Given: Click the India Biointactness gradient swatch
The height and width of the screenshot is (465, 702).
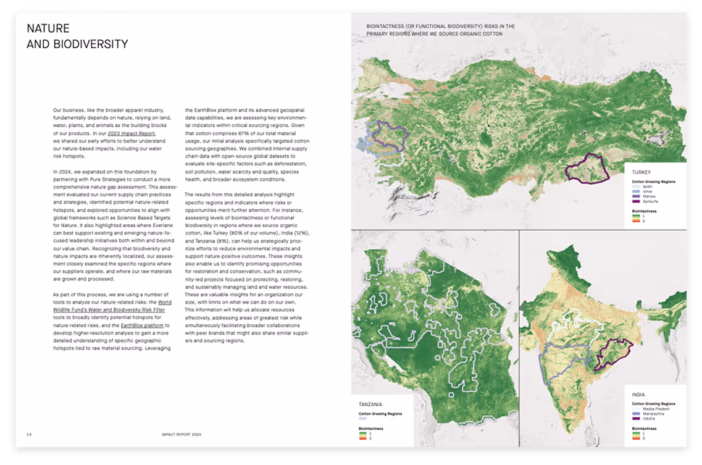Looking at the screenshot, I should 636,436.
